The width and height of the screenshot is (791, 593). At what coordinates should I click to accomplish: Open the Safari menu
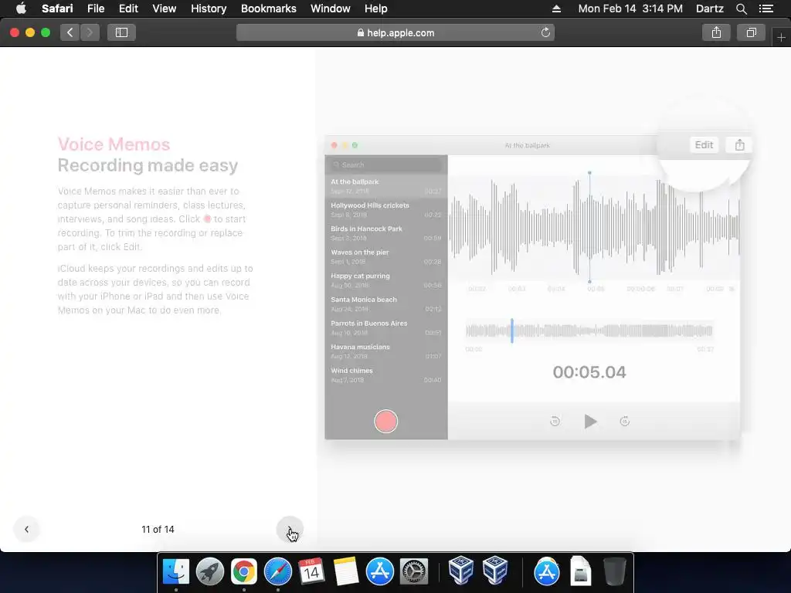pos(57,8)
